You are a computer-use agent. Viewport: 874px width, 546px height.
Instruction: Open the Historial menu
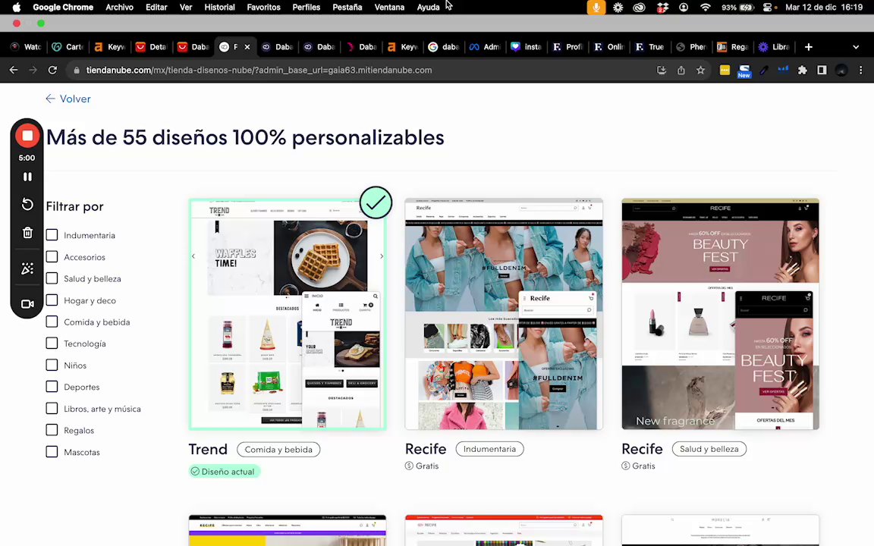coord(219,8)
